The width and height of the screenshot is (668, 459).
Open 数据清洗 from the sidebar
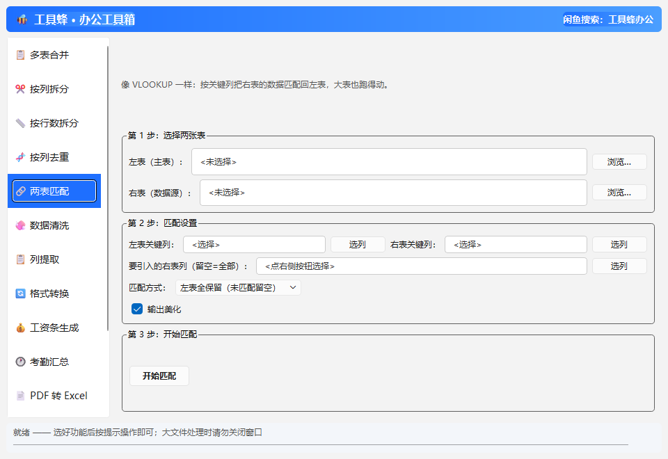click(x=54, y=225)
